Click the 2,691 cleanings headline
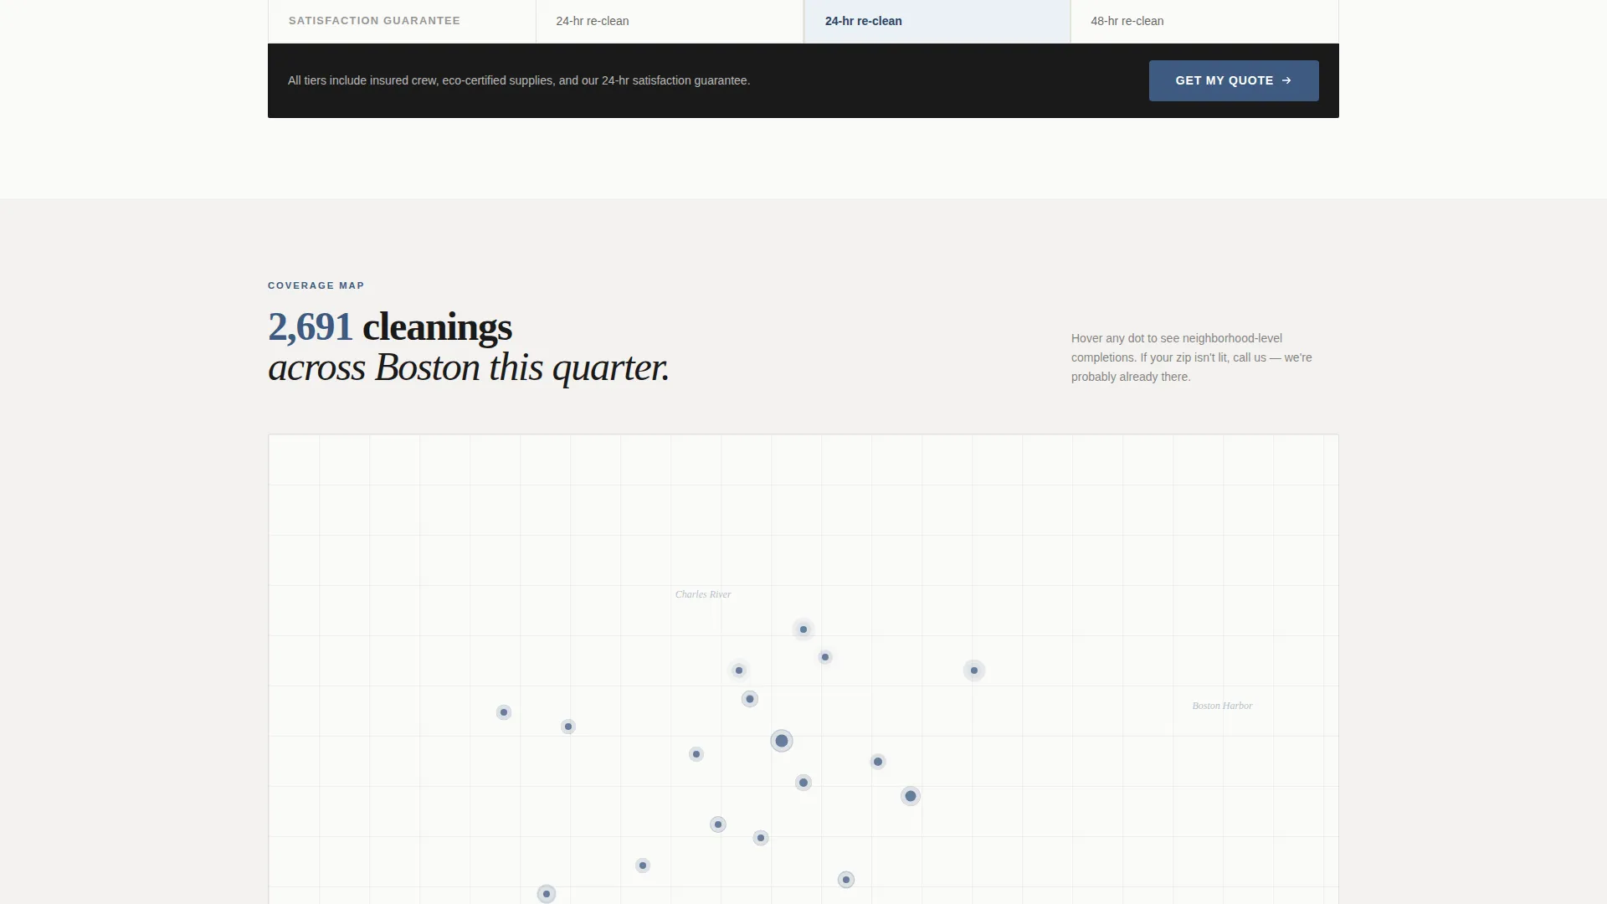1607x904 pixels. pyautogui.click(x=390, y=326)
